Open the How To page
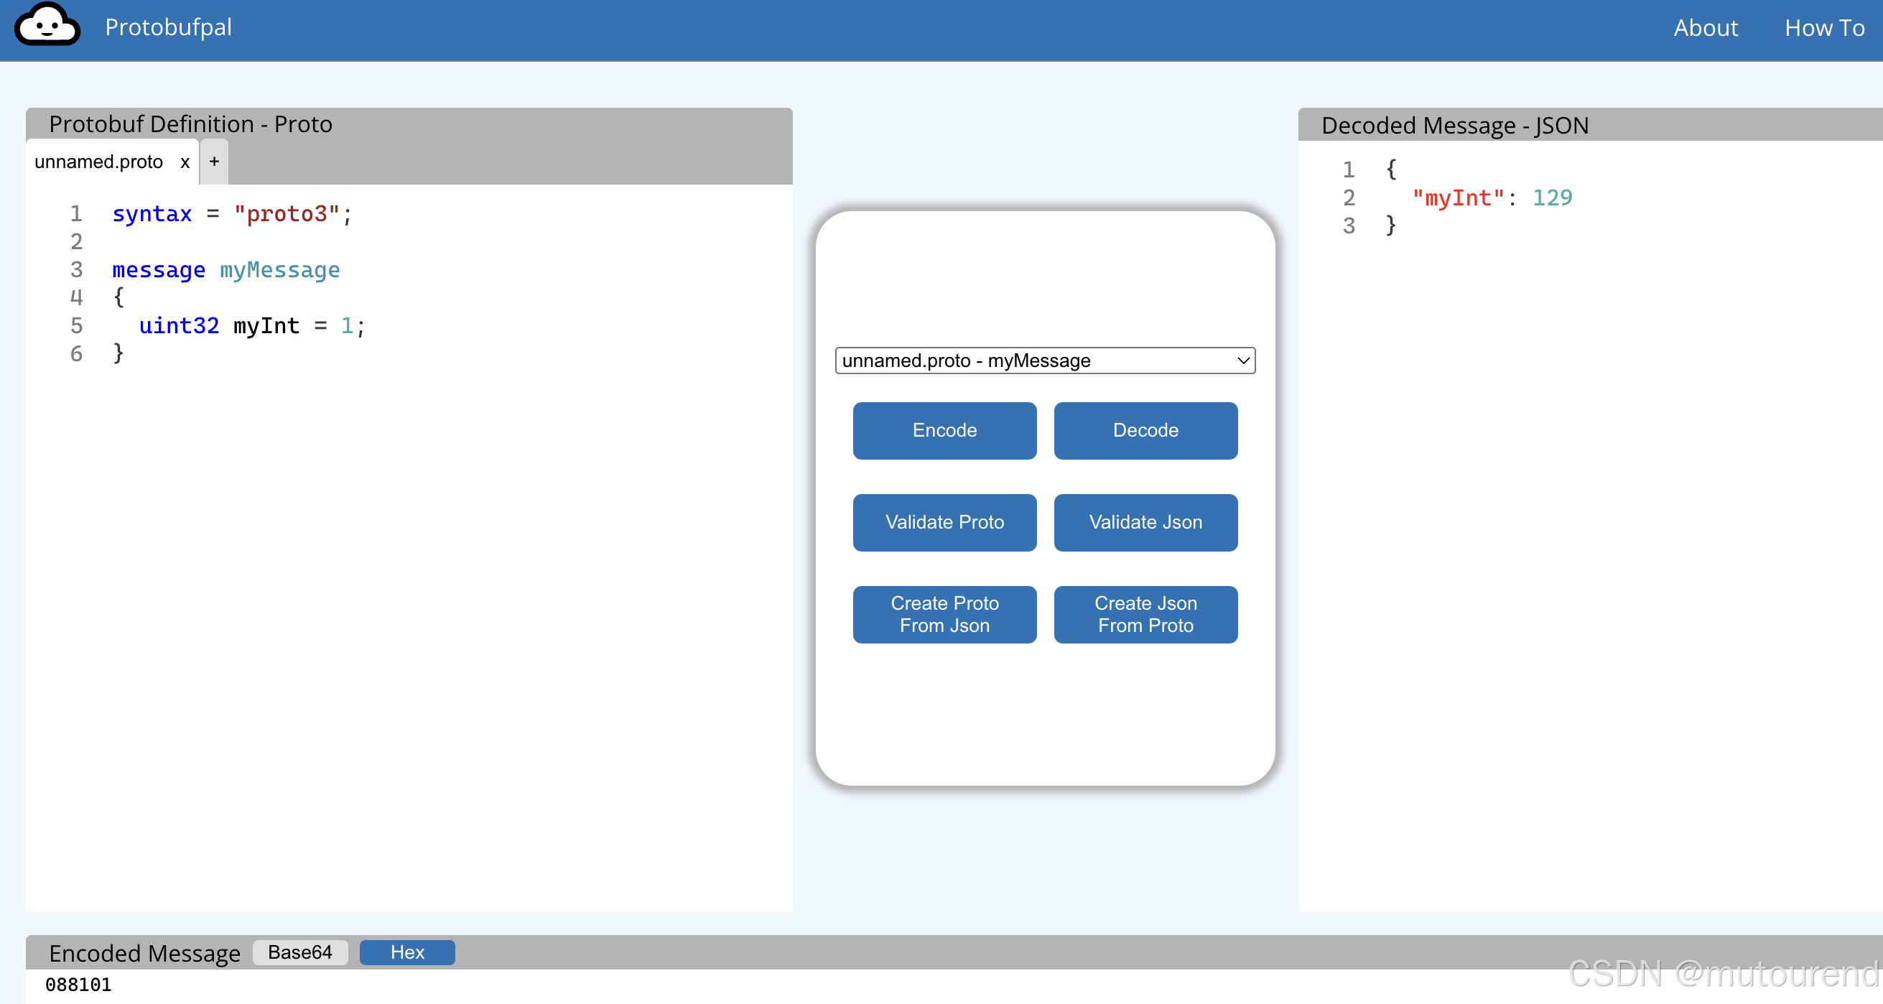Viewport: 1883px width, 1004px height. (1824, 28)
